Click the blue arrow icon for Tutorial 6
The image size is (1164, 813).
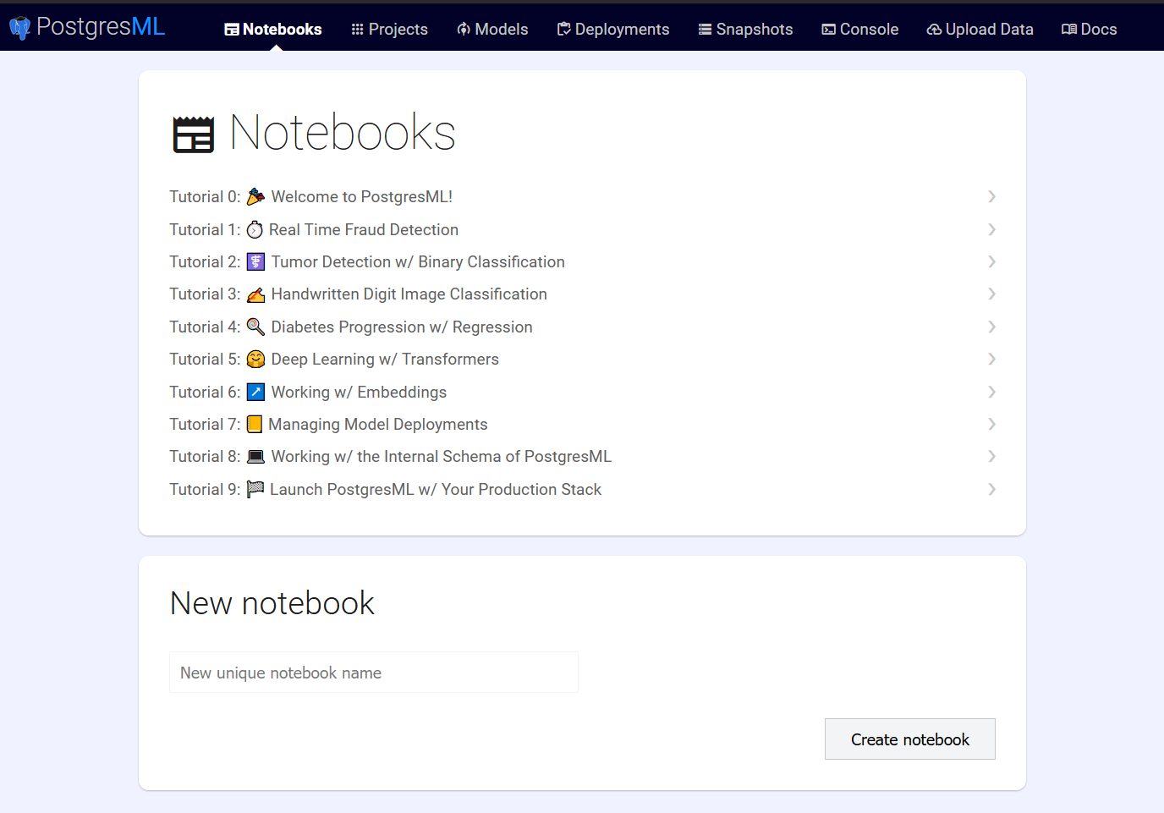pos(255,393)
